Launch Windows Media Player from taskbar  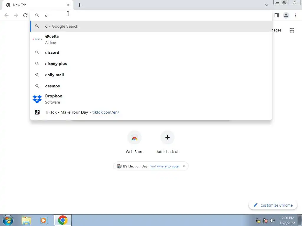[x=44, y=220]
